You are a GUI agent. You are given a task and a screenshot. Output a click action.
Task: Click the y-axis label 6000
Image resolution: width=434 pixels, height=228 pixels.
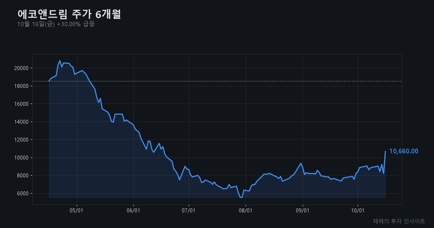pos(24,194)
